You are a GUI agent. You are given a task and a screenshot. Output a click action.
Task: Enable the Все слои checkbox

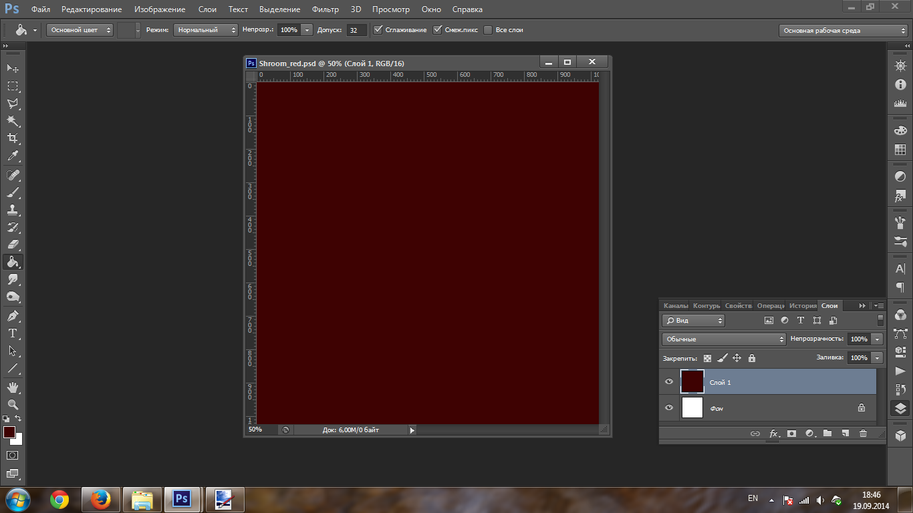tap(488, 30)
